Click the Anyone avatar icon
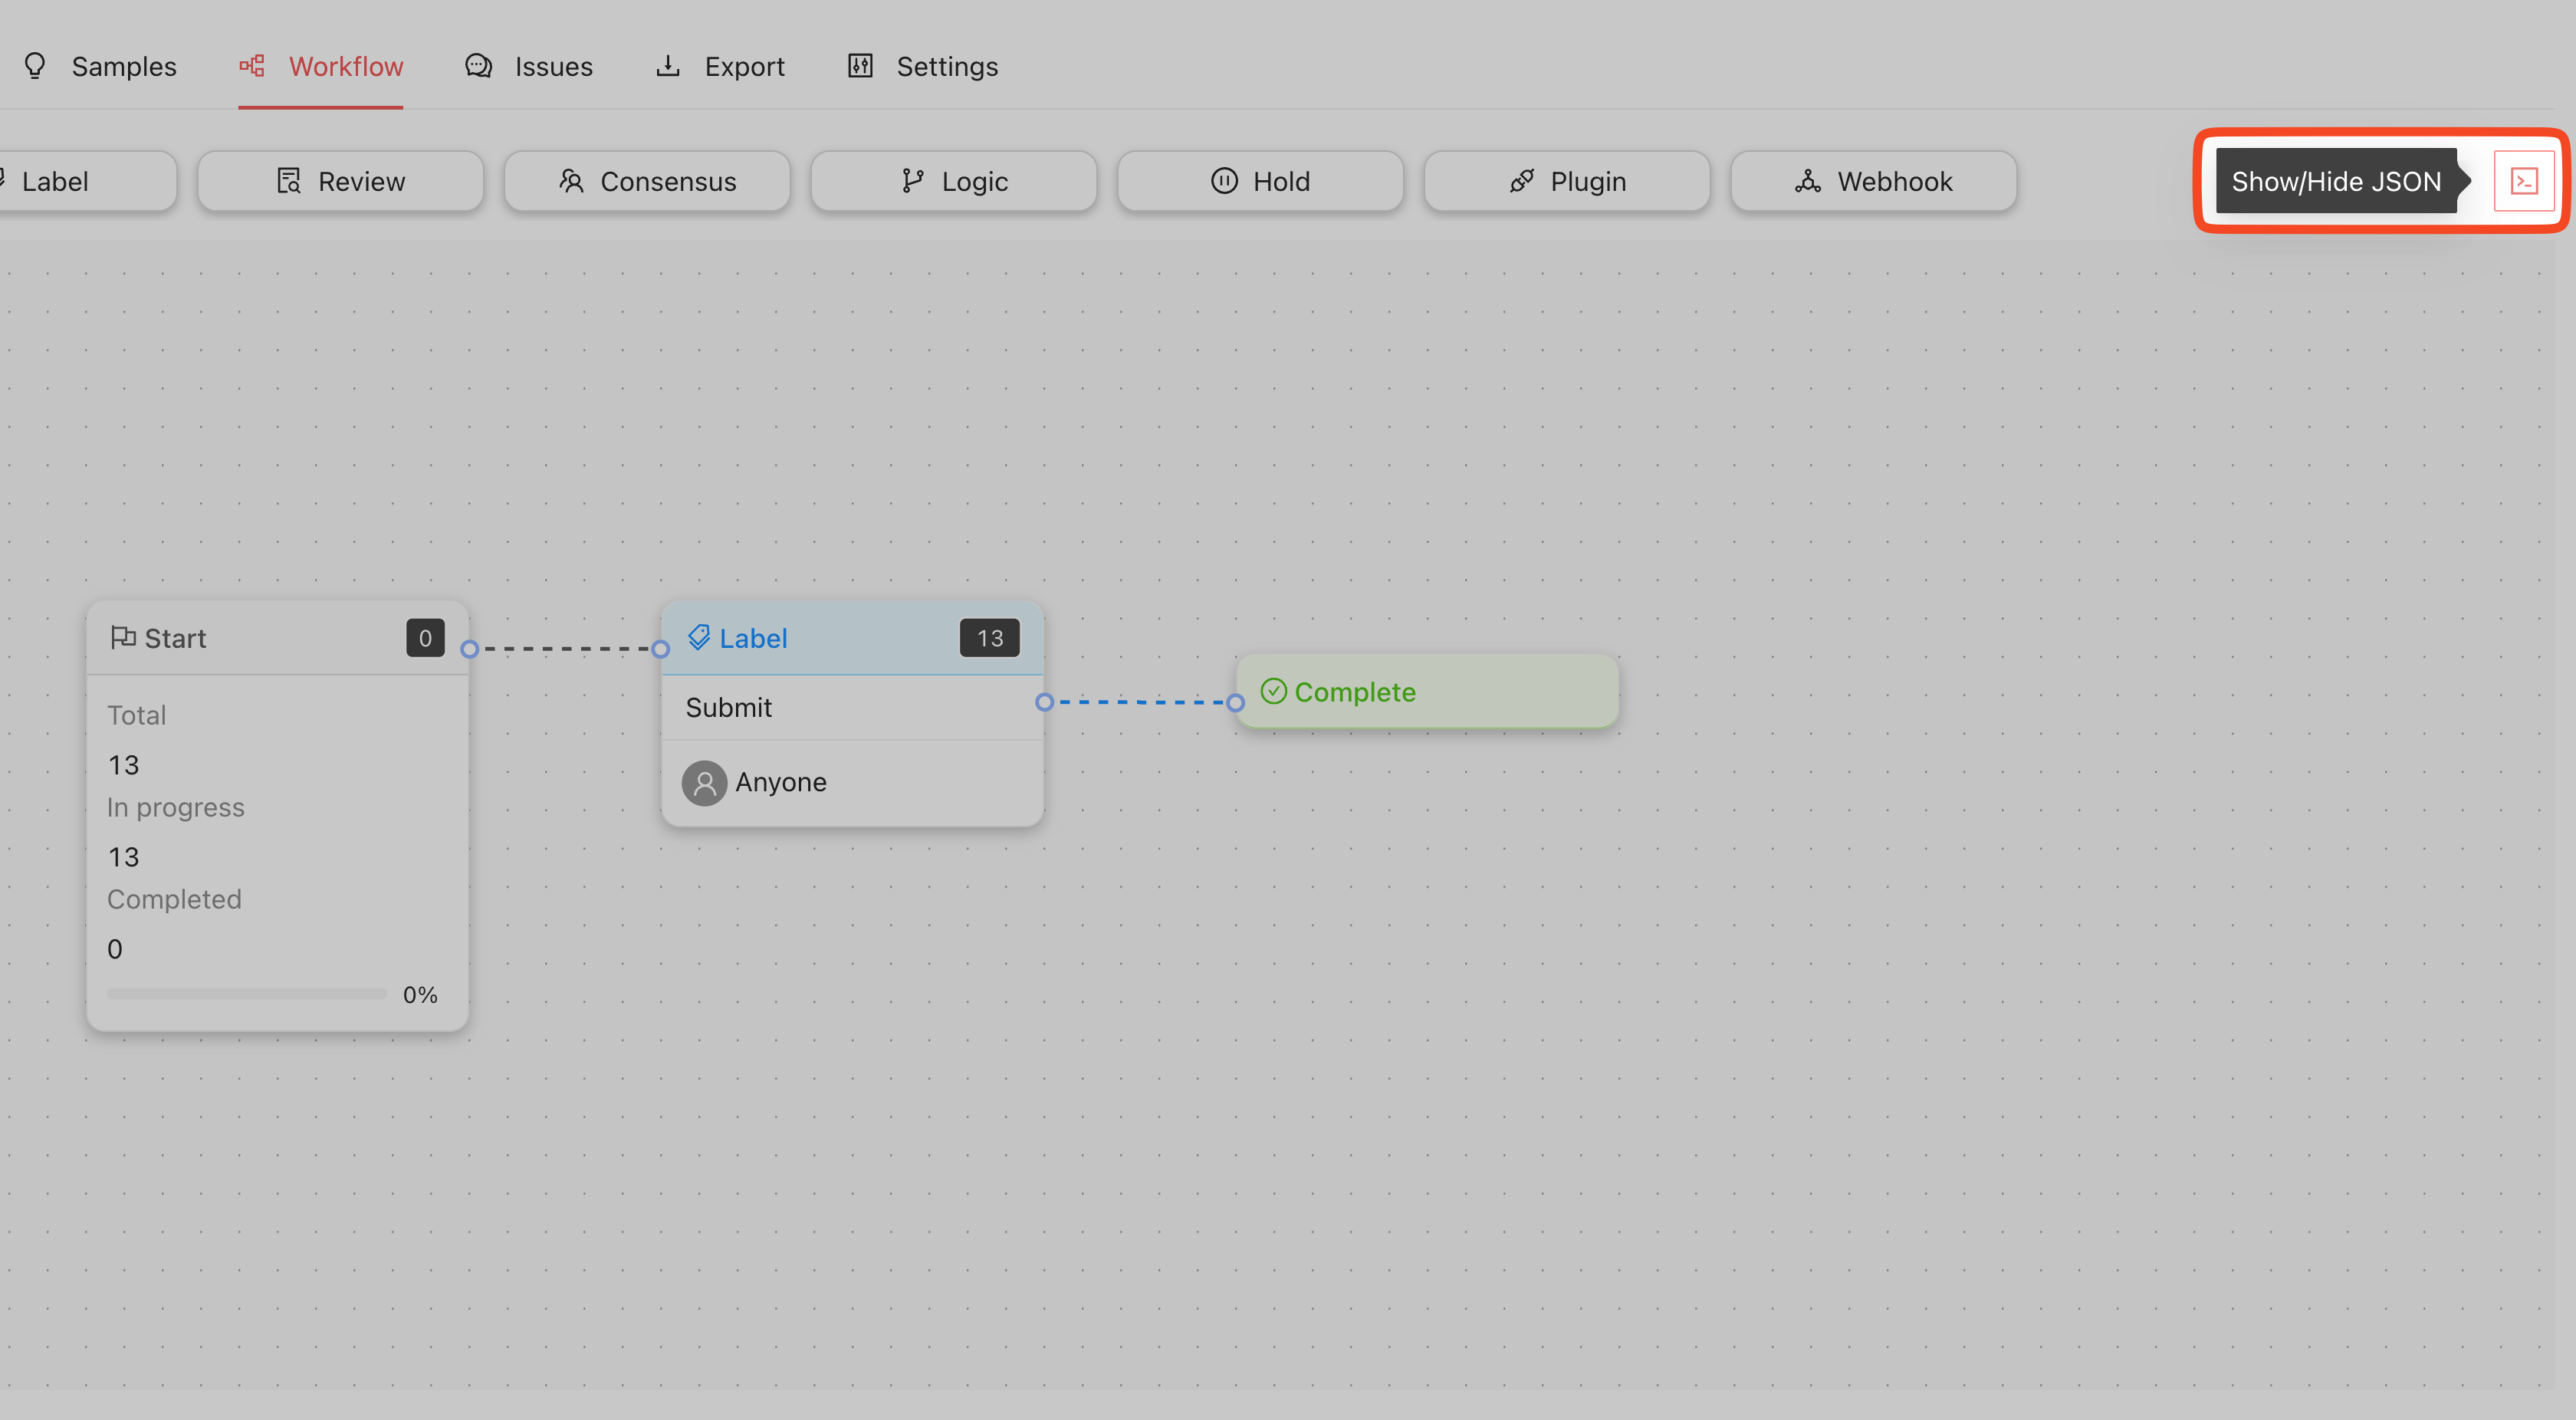The width and height of the screenshot is (2576, 1420). pos(704,782)
